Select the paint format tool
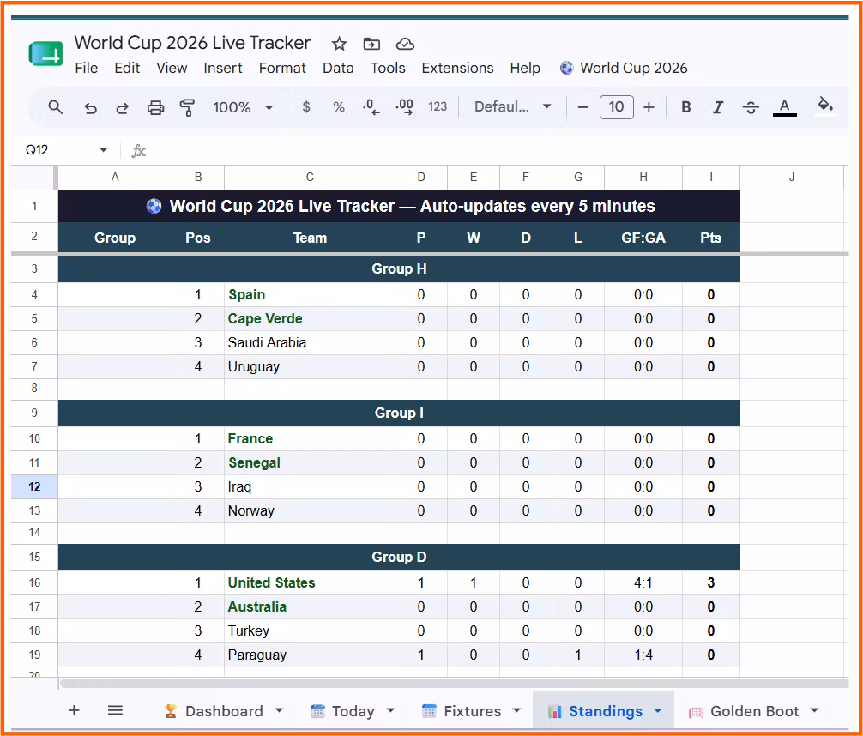This screenshot has width=863, height=736. click(x=188, y=107)
